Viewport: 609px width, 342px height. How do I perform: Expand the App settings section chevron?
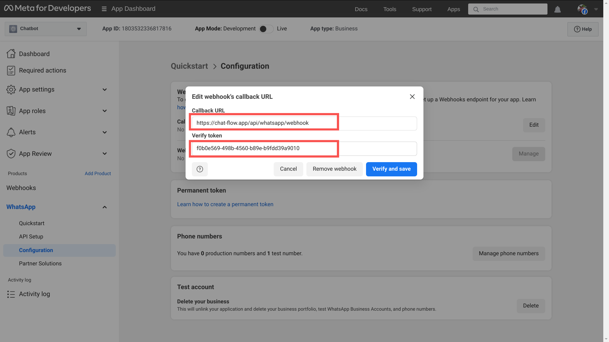click(105, 90)
